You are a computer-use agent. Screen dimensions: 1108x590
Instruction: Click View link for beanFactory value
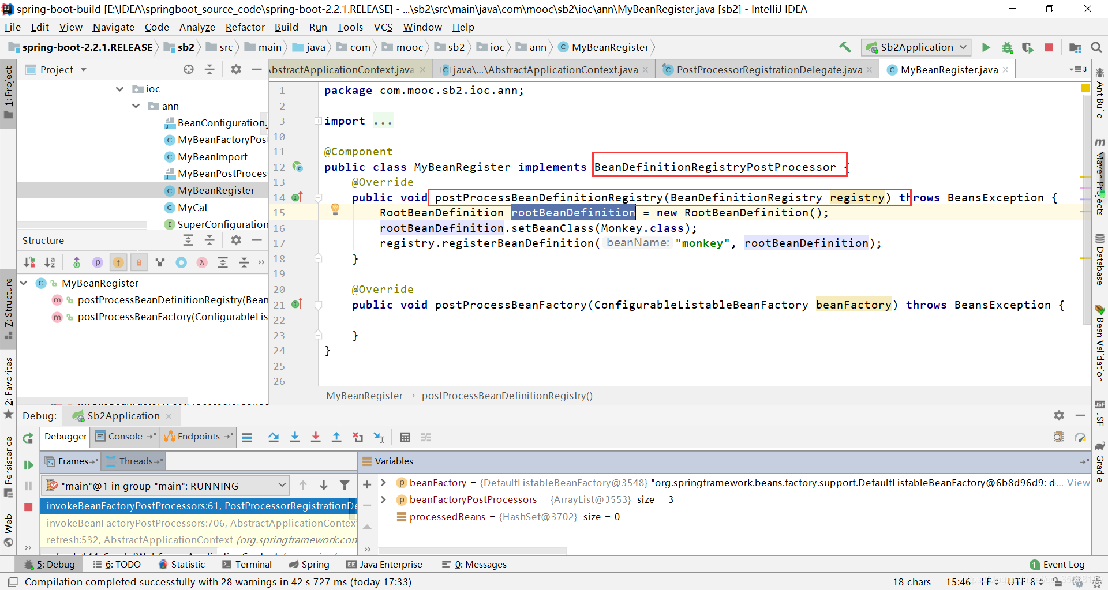pyautogui.click(x=1078, y=483)
